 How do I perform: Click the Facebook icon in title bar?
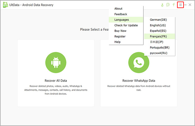coord(174,5)
